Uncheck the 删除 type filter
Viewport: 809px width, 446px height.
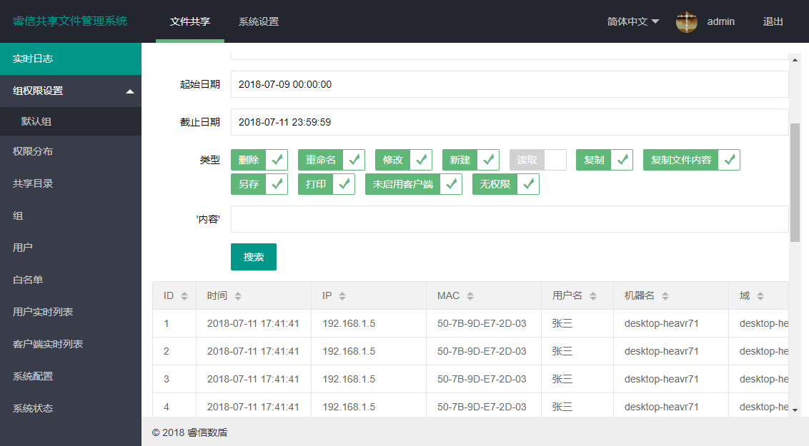point(276,159)
